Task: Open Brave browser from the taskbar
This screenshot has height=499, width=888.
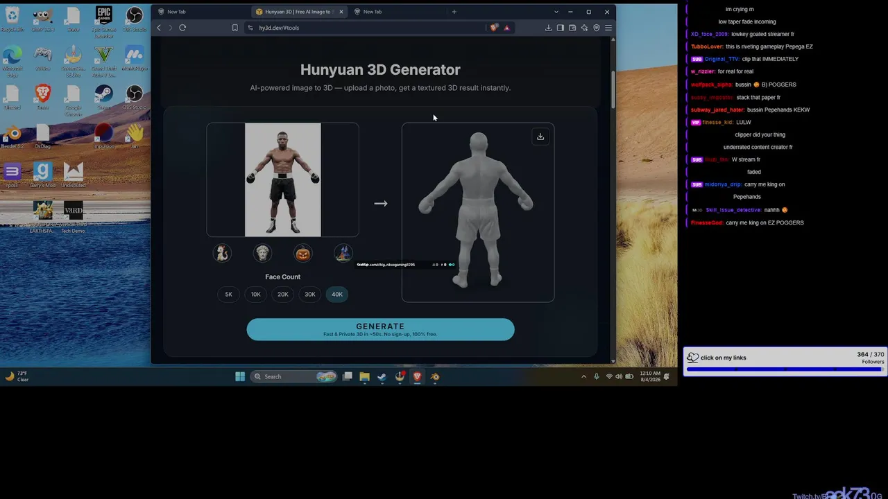Action: point(417,376)
